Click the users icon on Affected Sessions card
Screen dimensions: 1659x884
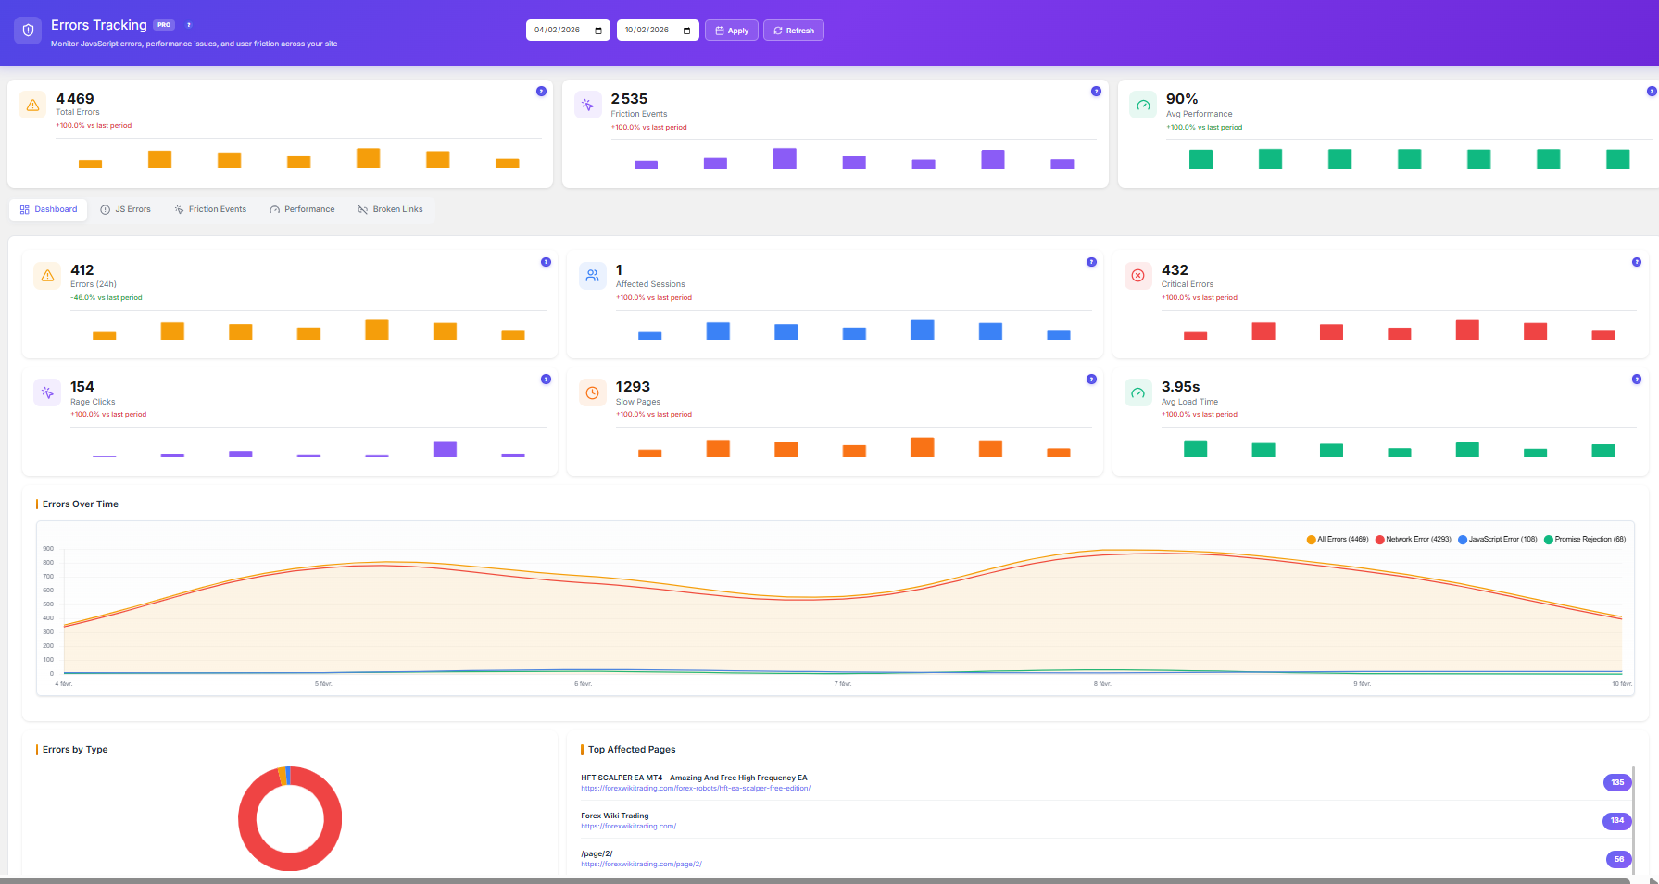(592, 276)
